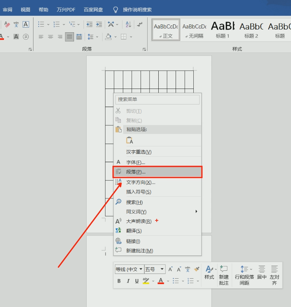Expand ribbon line spacing dropdown arrow
Viewport: 291px width, 307px height.
click(x=97, y=37)
